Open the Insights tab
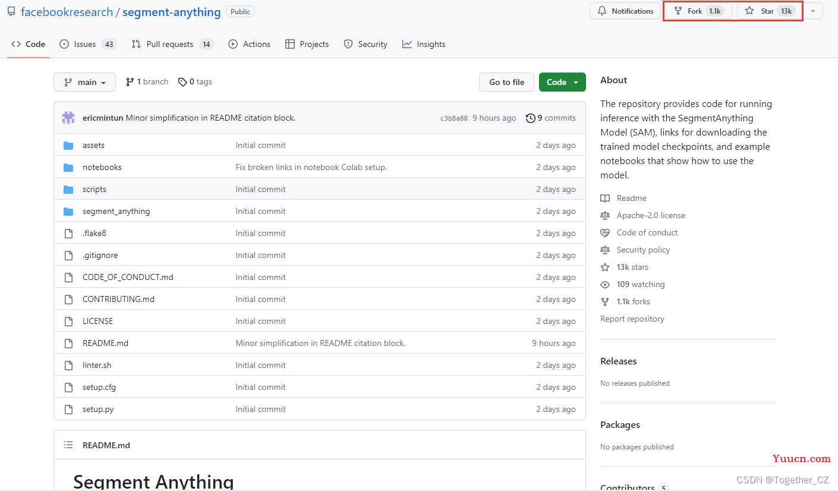This screenshot has width=838, height=491. click(424, 44)
